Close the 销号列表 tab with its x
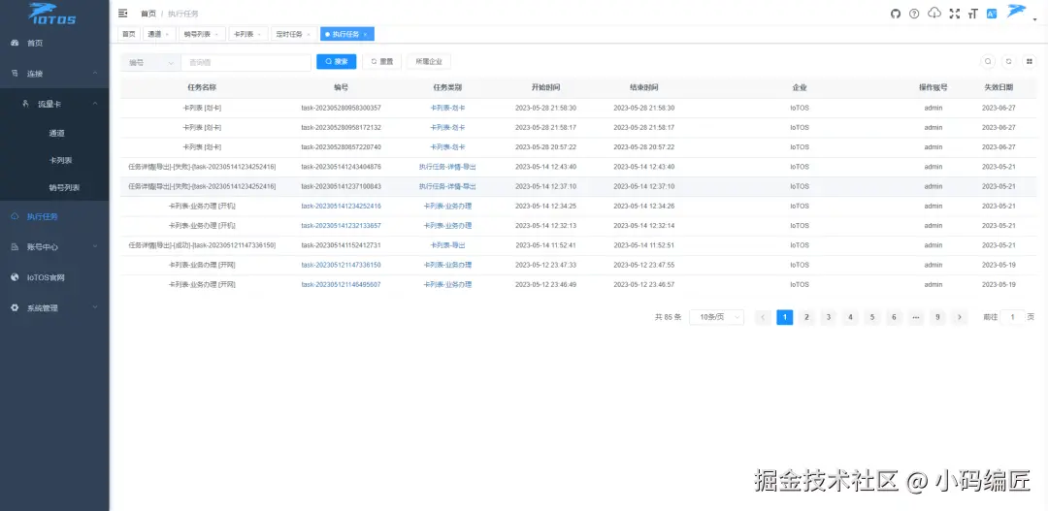 click(215, 34)
